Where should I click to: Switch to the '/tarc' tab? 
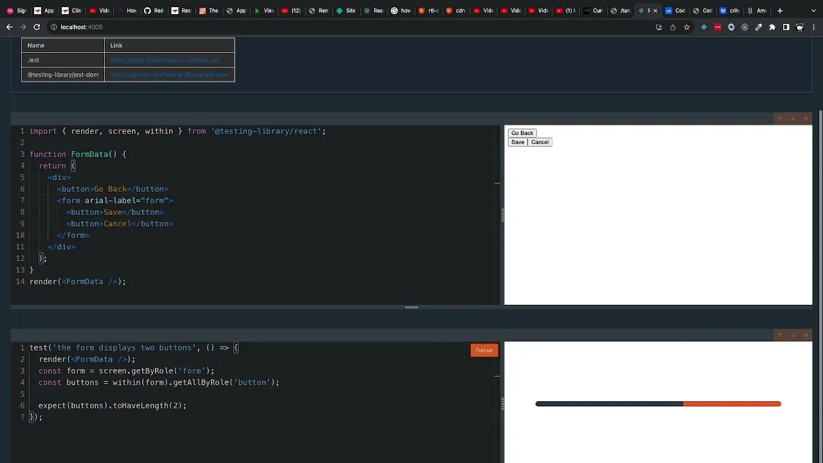620,10
